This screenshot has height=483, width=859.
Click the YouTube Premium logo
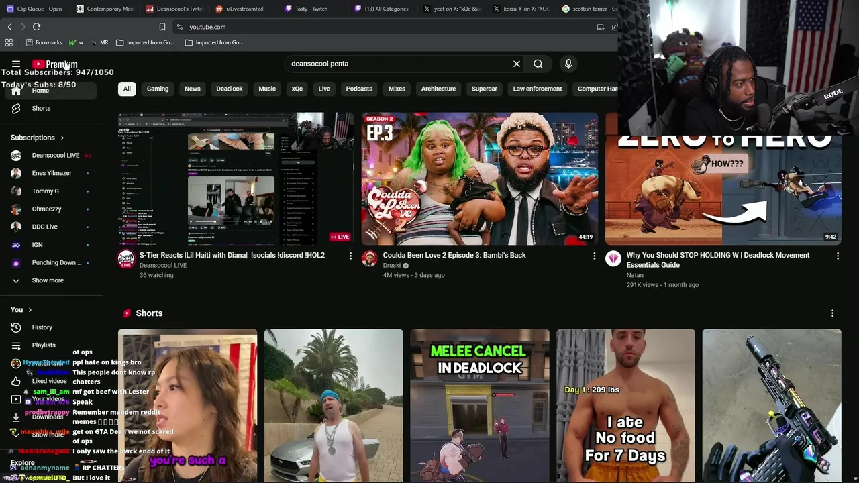click(55, 64)
